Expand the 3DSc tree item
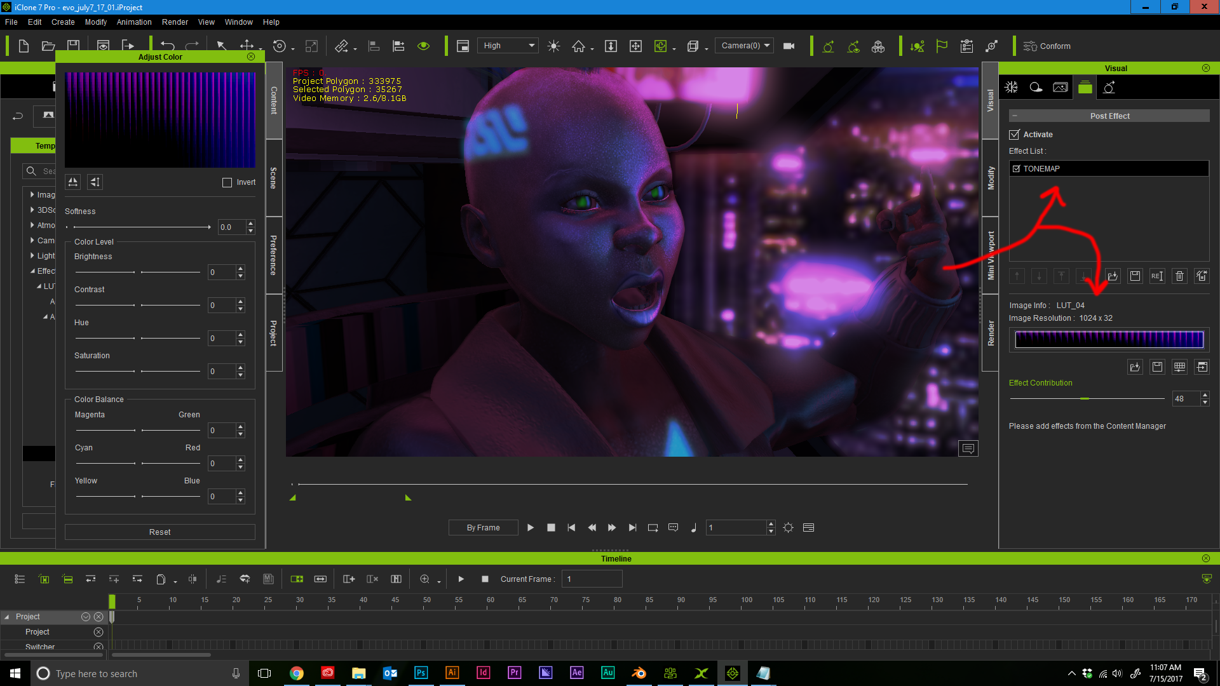 pyautogui.click(x=32, y=210)
